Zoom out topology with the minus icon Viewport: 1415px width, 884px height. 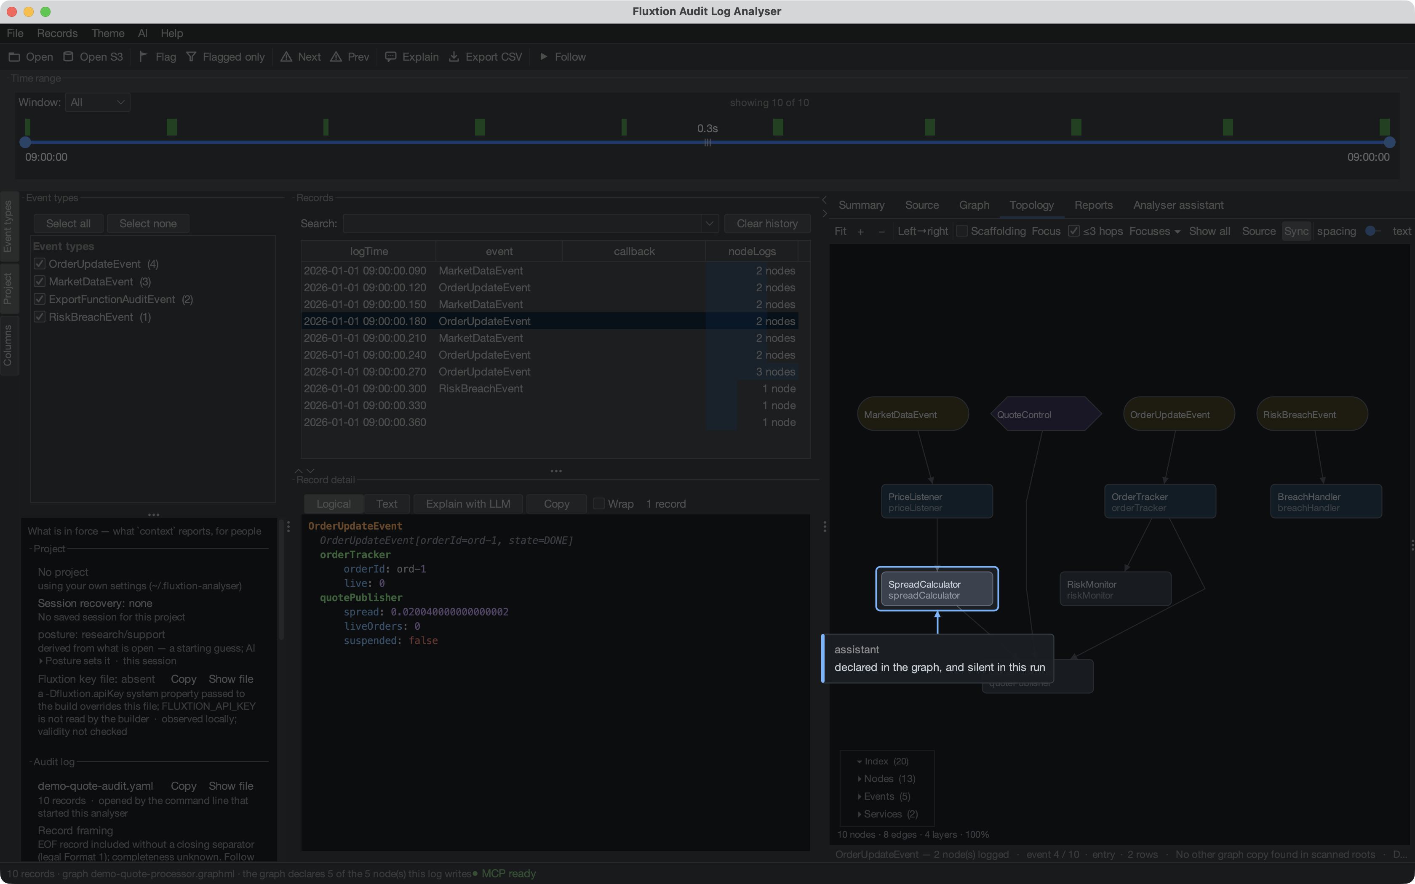click(x=882, y=232)
